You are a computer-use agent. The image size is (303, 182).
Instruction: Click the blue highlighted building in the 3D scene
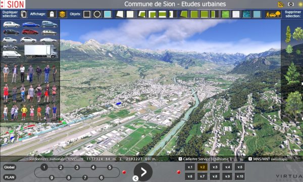click(x=118, y=104)
